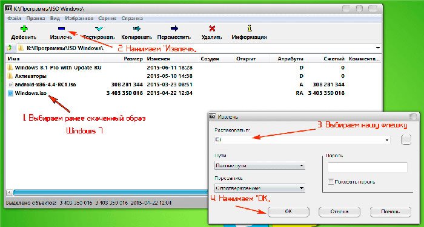Click the Отмена button
Viewport: 424px width, 227px height.
point(339,212)
